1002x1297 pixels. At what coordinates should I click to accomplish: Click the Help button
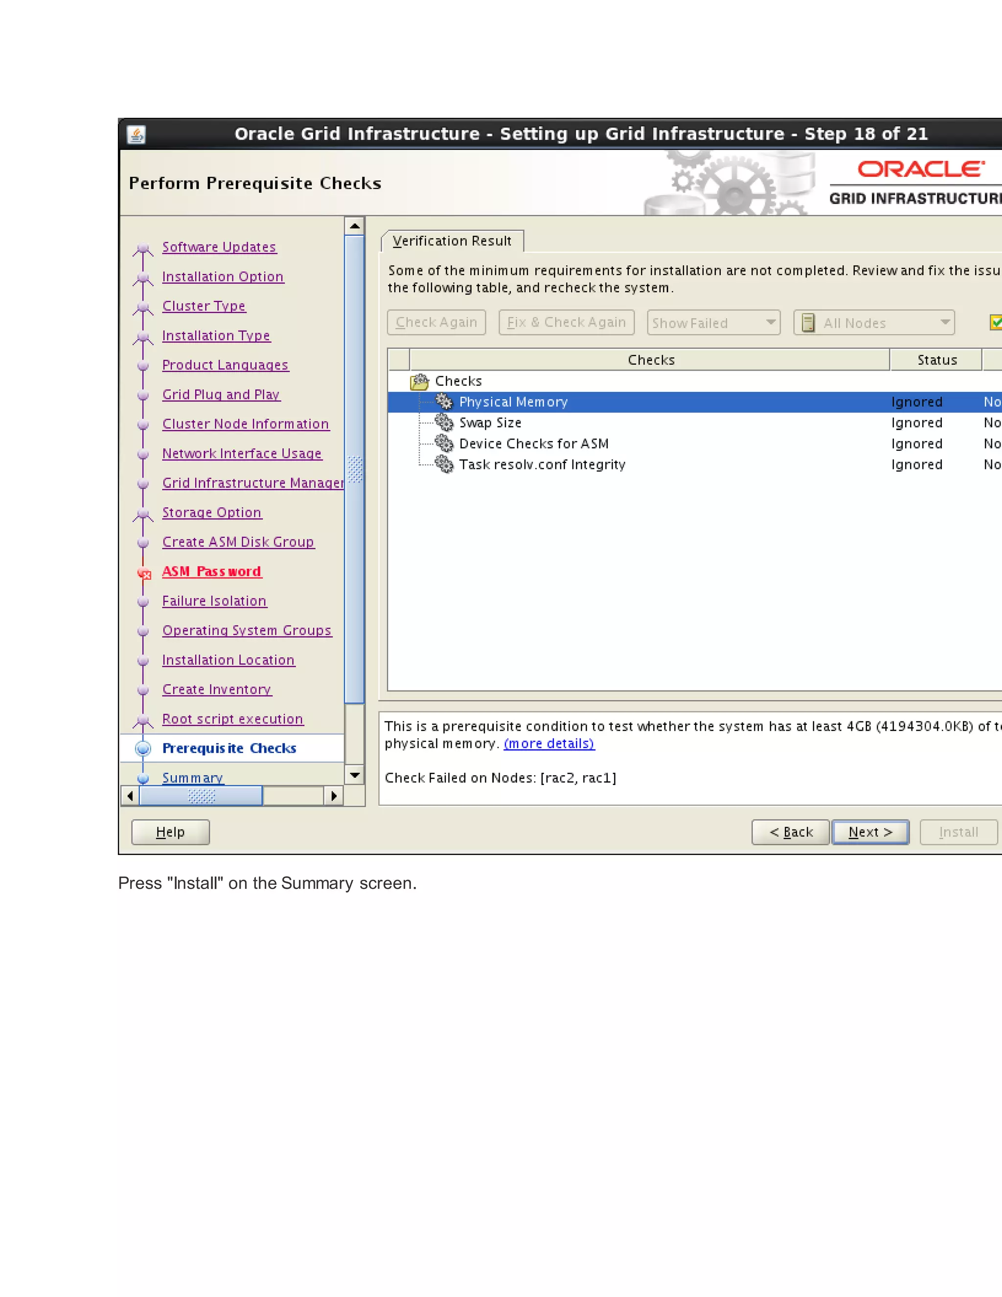click(170, 832)
